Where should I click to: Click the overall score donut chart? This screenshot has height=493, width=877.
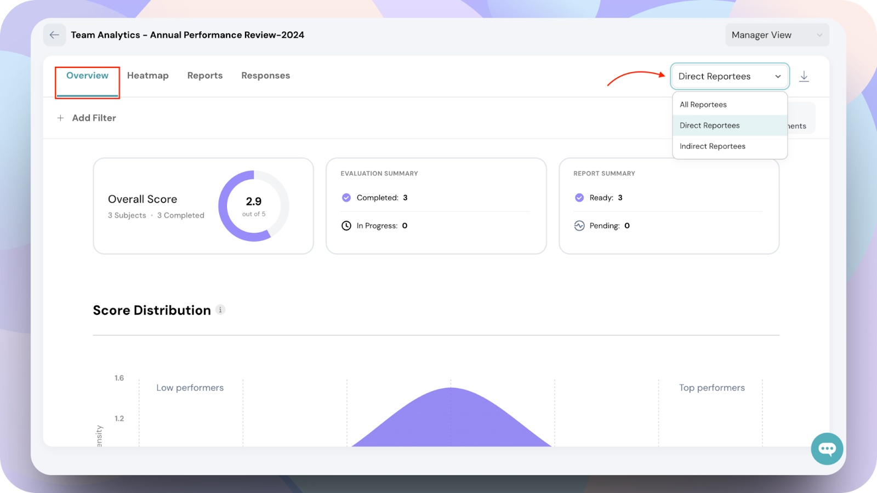(253, 206)
